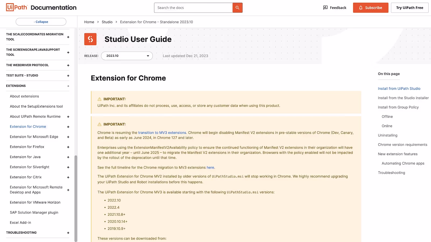
Task: Open Excel Add-in page
Action: pyautogui.click(x=20, y=223)
